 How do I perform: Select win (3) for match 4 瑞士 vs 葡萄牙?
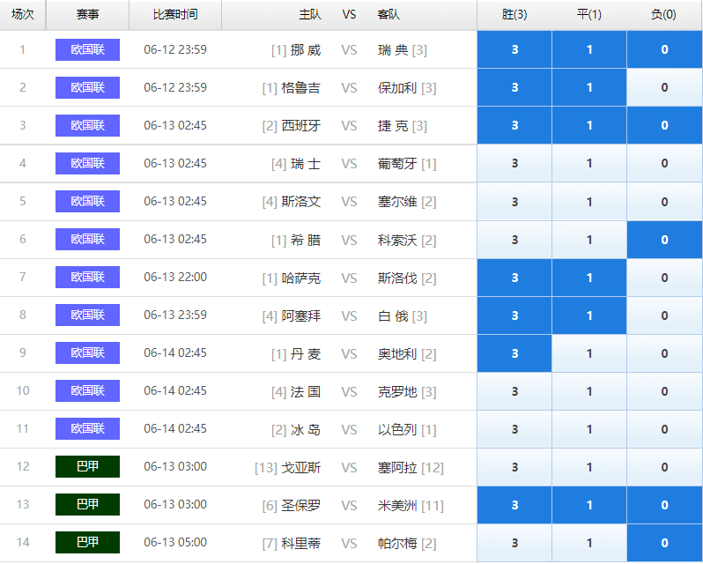point(514,163)
